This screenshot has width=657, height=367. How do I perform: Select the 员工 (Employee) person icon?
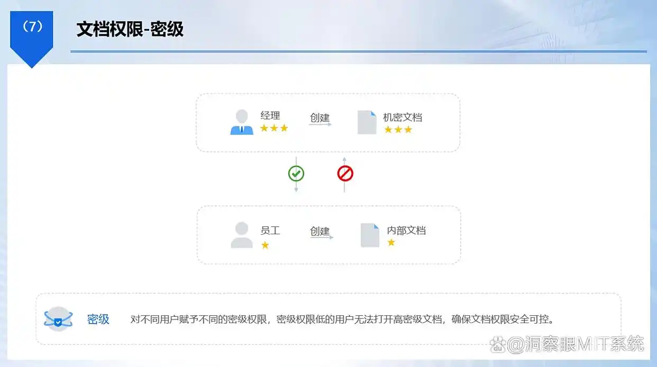(x=242, y=234)
